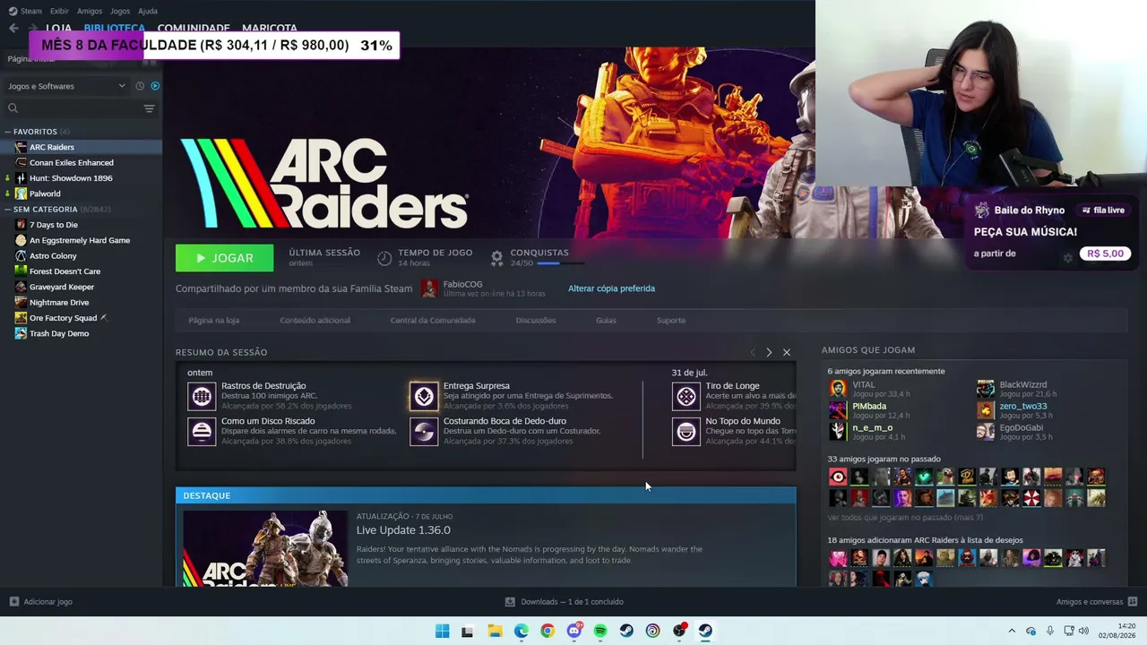
Task: Show the next session summary page
Action: 769,352
